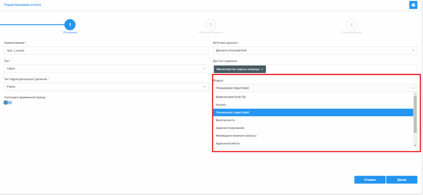Click the help question mark icon
The image size is (423, 195).
click(x=413, y=5)
